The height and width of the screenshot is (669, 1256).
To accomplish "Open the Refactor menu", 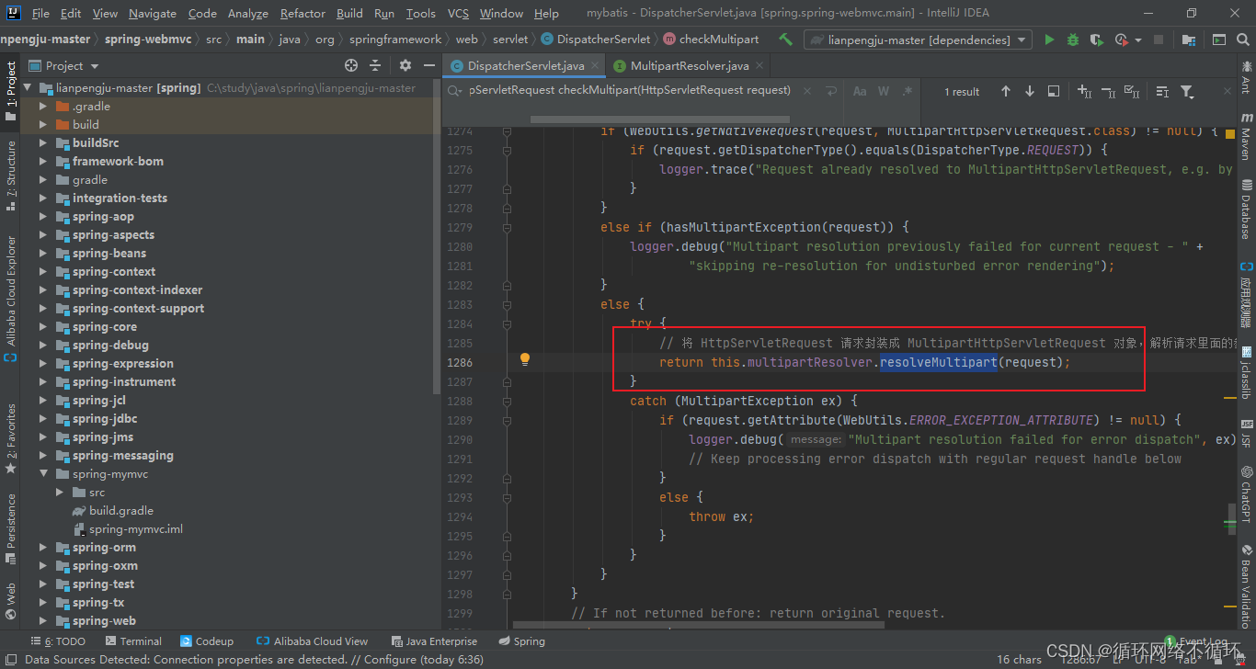I will point(301,13).
